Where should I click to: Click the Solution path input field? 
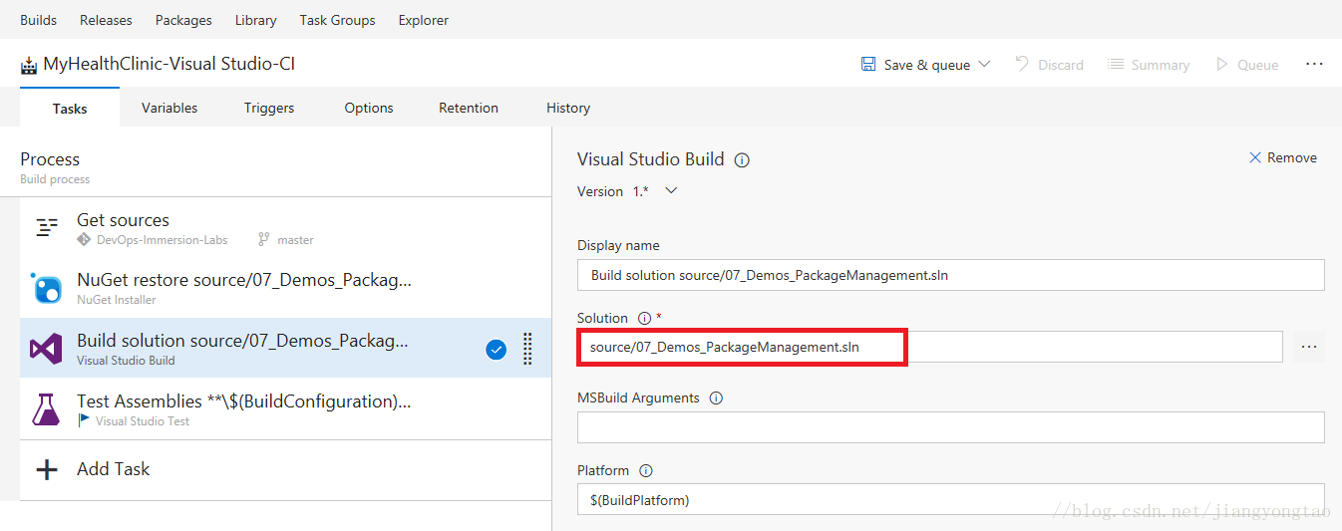[x=929, y=347]
